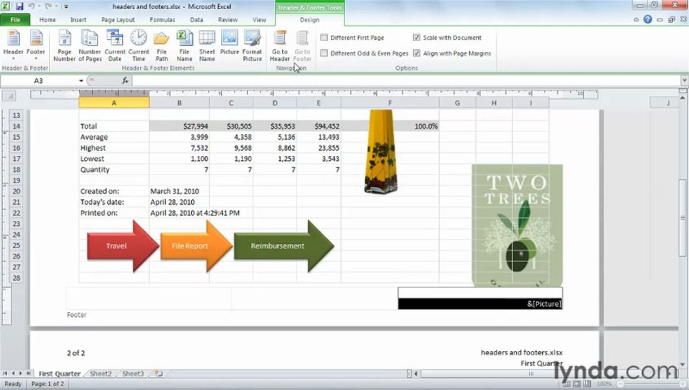Click Undo in Quick Access Toolbar
The width and height of the screenshot is (689, 390).
32,6
